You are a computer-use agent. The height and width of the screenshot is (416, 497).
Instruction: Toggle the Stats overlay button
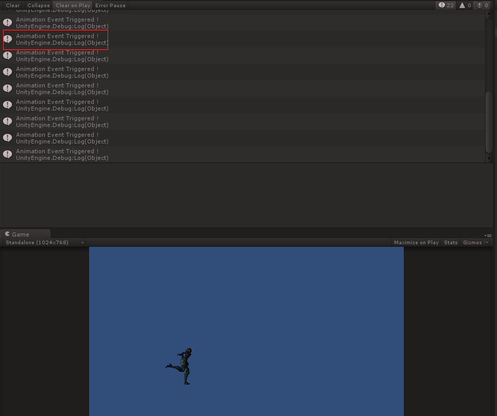451,242
